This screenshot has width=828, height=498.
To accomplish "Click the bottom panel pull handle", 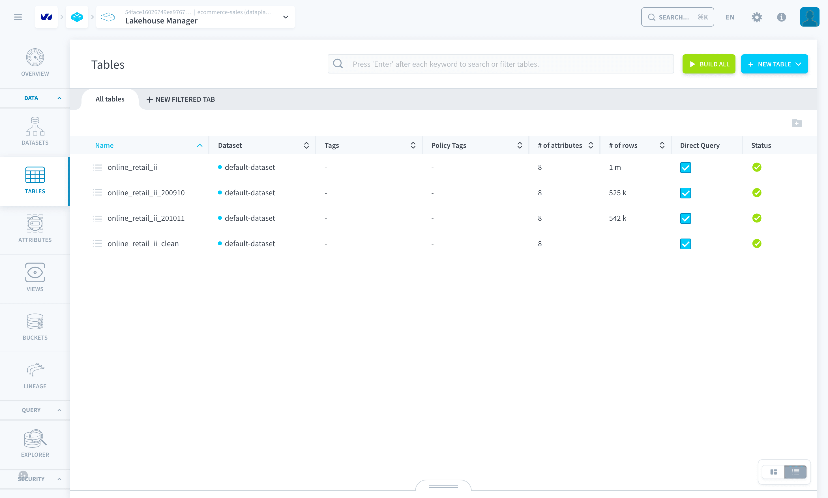I will click(443, 486).
